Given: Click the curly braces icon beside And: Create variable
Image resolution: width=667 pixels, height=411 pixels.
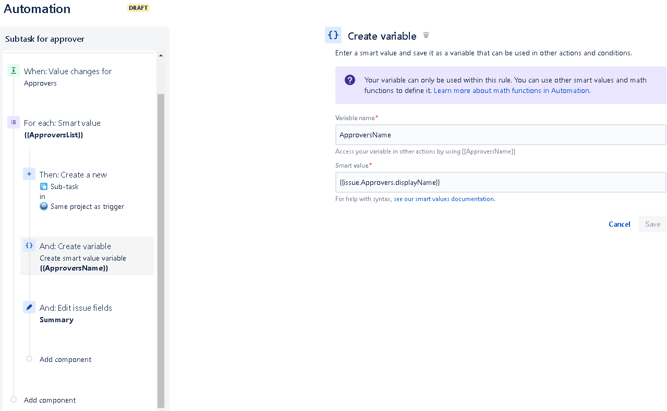Looking at the screenshot, I should 29,245.
